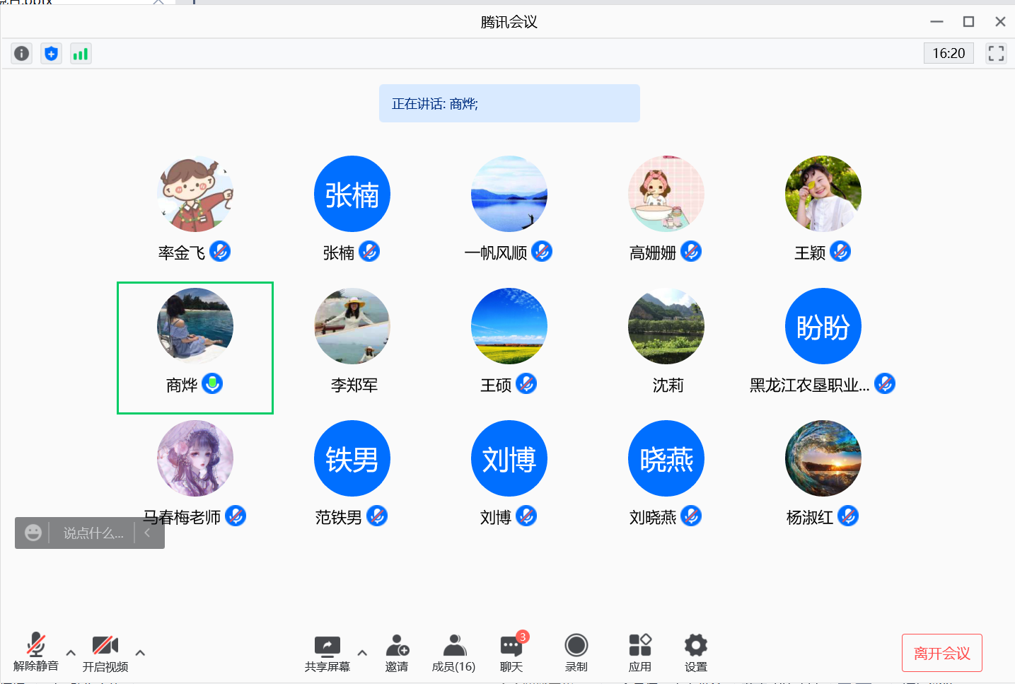
Task: Select 王硕's blue sky avatar
Action: (509, 326)
